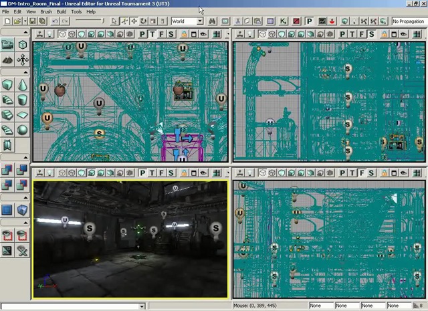Image resolution: width=428 pixels, height=311 pixels.
Task: Click the grid size 8 status indicator
Action: click(419, 306)
